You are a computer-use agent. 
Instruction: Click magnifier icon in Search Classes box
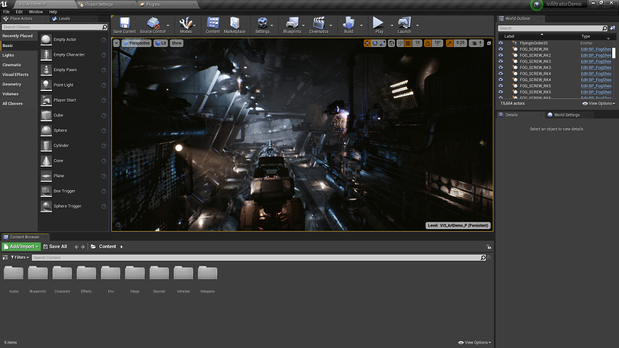pos(105,27)
